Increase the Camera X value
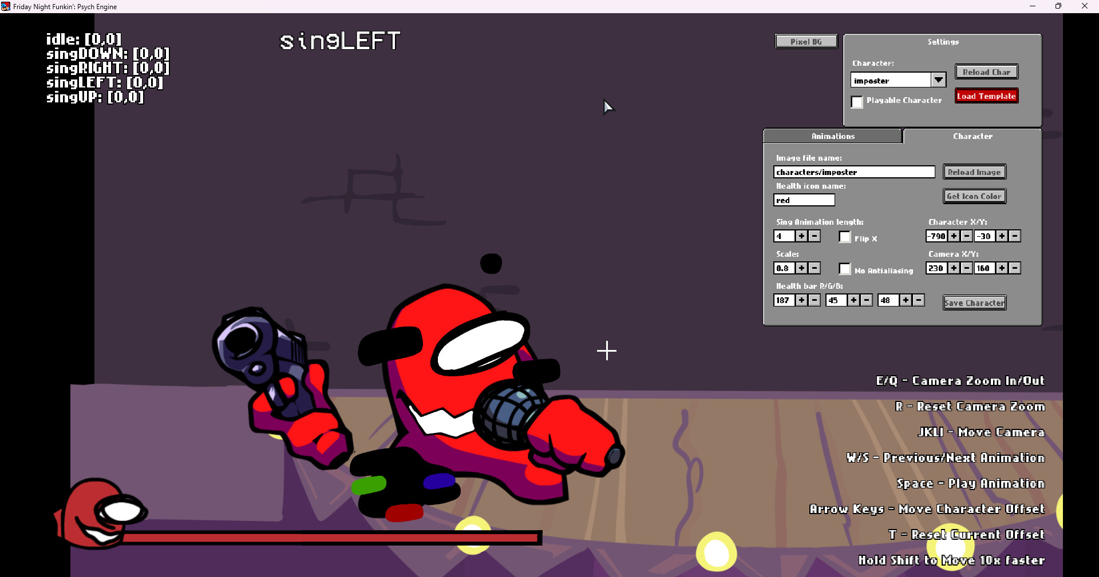This screenshot has width=1099, height=577. coord(954,268)
